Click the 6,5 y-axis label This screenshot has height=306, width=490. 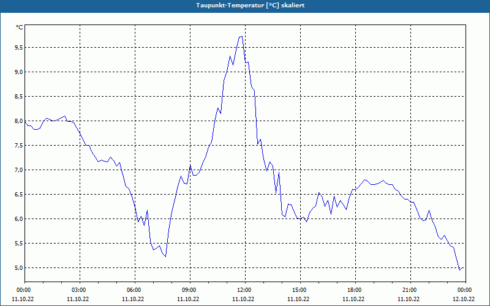tap(19, 194)
